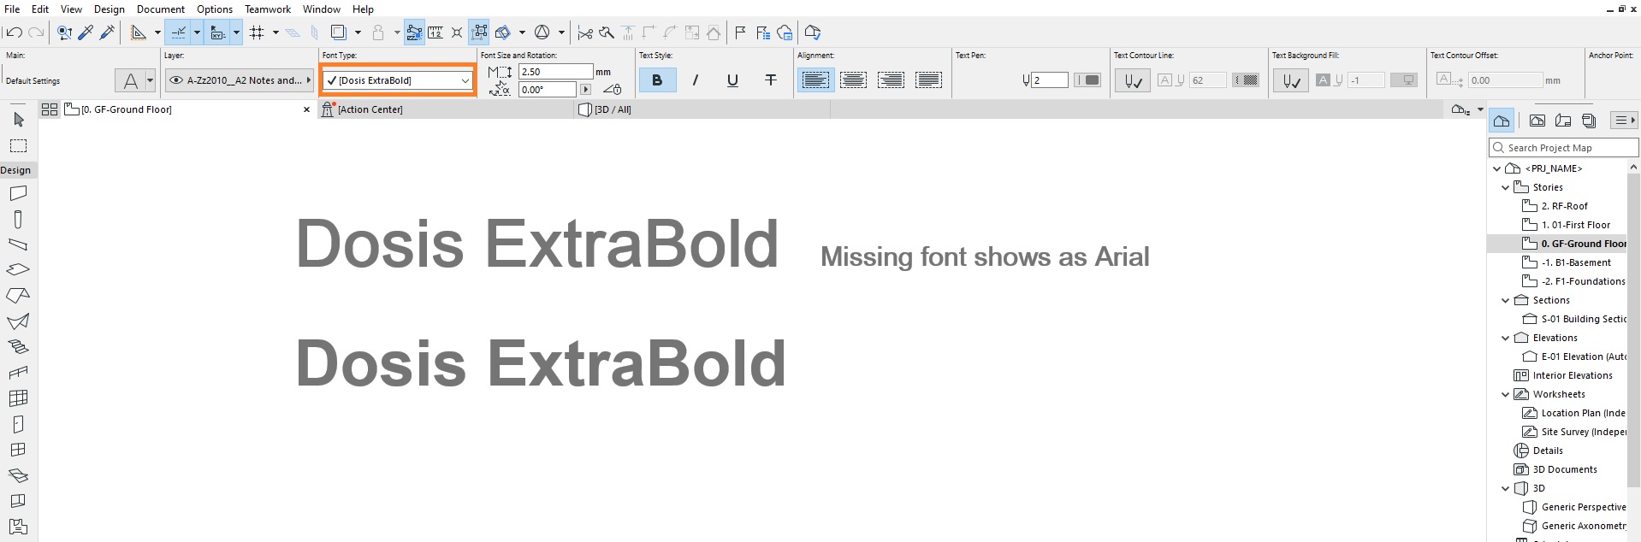Open the Document menu
Viewport: 1641px width, 542px height.
[161, 9]
